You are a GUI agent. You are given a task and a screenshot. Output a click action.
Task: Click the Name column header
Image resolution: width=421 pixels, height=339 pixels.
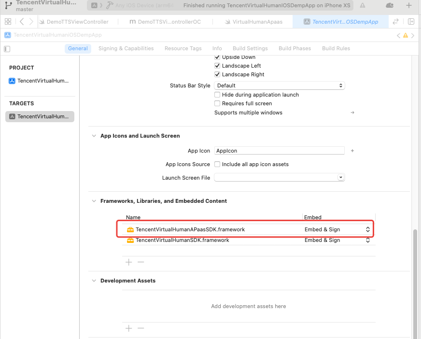click(133, 217)
